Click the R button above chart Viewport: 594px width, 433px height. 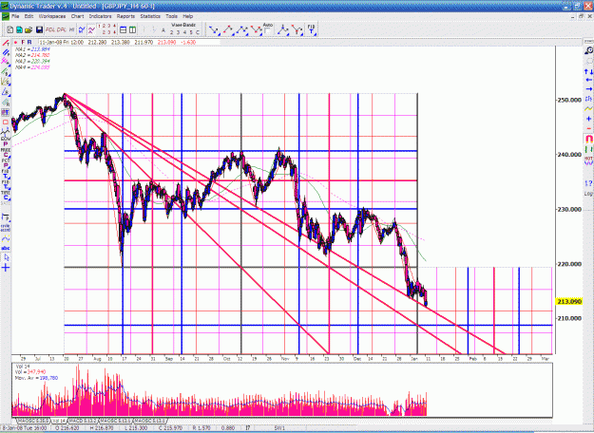click(x=29, y=43)
